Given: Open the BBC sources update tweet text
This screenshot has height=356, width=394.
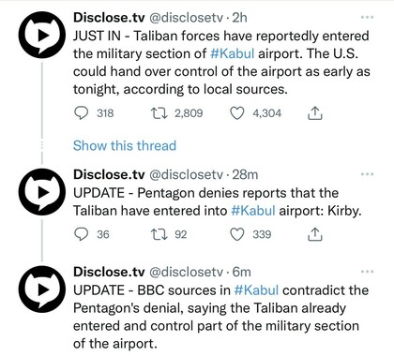Looking at the screenshot, I should click(220, 317).
